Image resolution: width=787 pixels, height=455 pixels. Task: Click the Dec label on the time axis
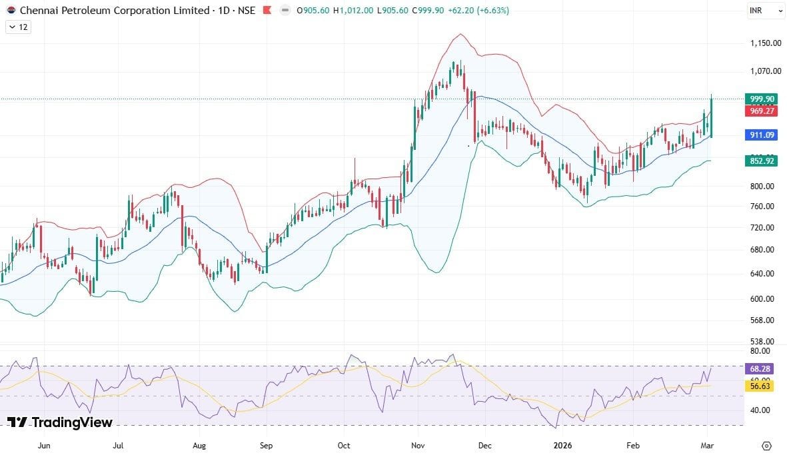pos(485,446)
